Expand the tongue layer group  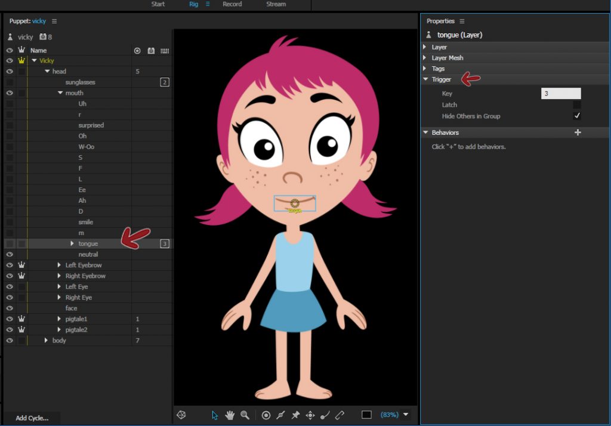[72, 243]
